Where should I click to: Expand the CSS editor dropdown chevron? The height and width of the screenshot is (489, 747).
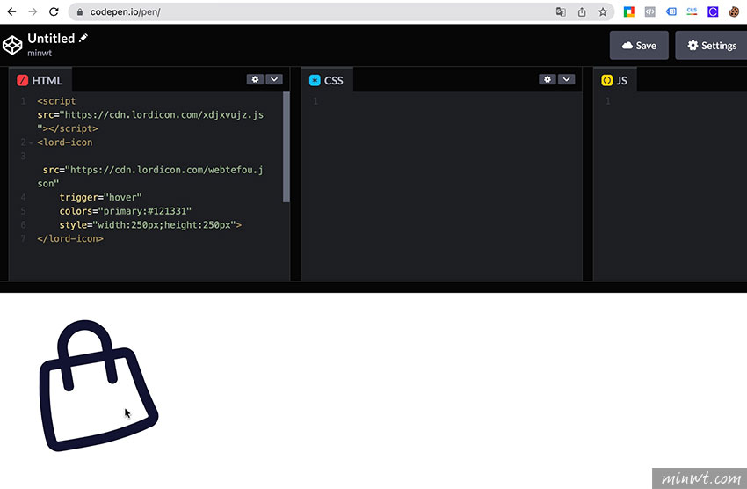[x=566, y=79]
